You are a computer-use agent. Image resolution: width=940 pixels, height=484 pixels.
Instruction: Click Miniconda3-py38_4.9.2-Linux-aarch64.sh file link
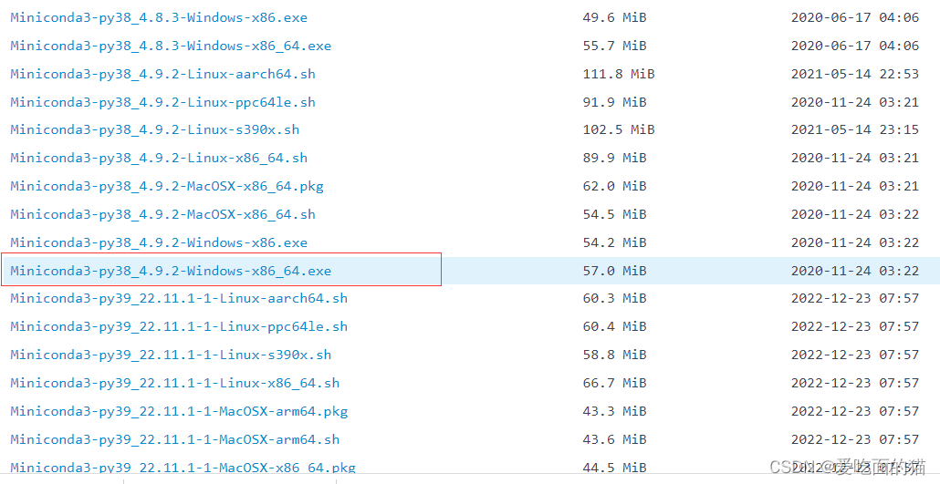coord(162,74)
